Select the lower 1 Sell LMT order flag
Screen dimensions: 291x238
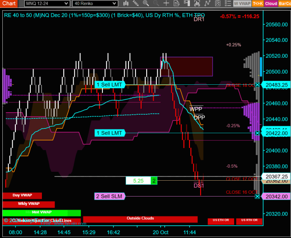(x=110, y=133)
